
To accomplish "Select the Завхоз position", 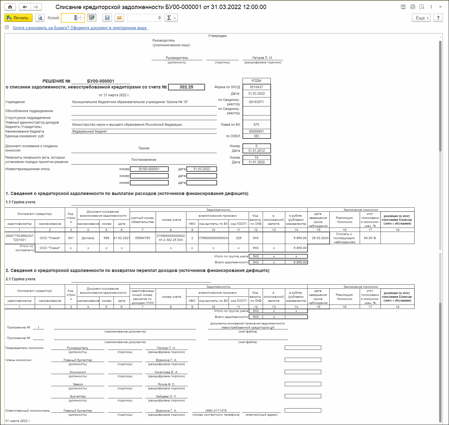I will click(78, 384).
